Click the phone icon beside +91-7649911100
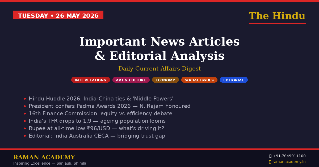The image size is (319, 167). 270,156
